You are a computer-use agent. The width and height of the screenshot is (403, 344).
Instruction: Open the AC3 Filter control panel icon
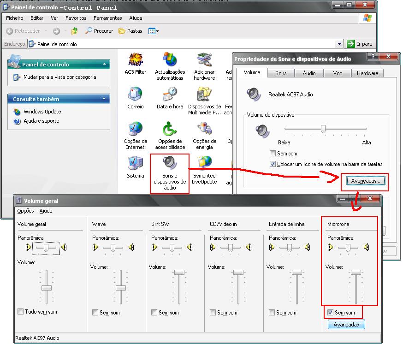tap(135, 60)
